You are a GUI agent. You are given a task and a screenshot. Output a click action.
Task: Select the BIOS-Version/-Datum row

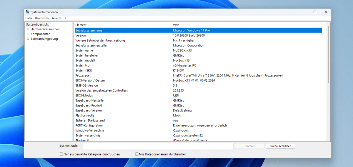(198, 80)
